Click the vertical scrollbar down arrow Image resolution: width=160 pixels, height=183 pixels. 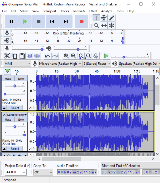[x=158, y=154]
